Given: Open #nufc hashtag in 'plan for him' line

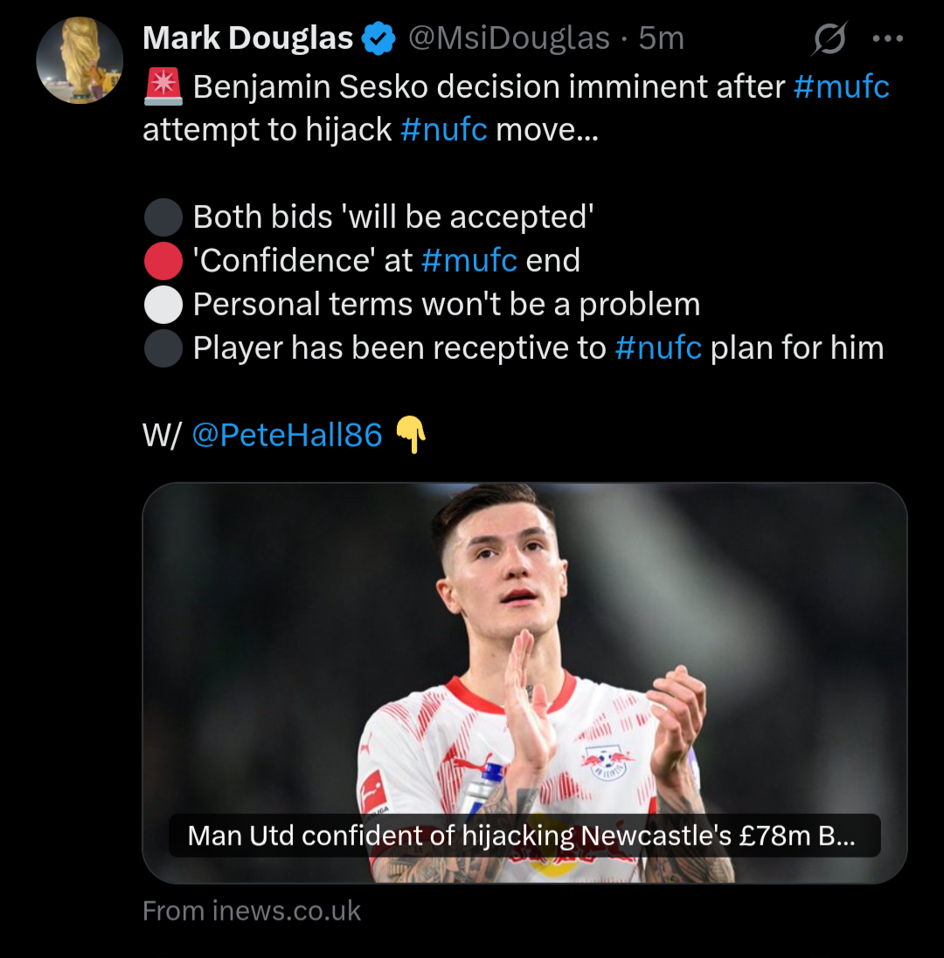Looking at the screenshot, I should pyautogui.click(x=657, y=348).
